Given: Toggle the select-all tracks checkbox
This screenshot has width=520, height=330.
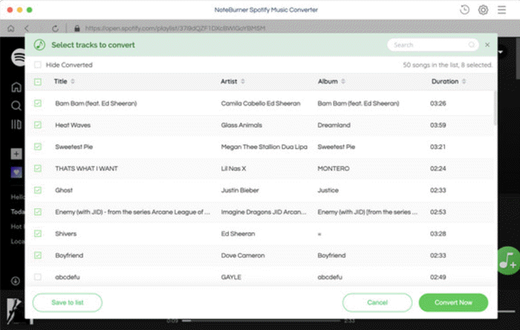Looking at the screenshot, I should 38,82.
